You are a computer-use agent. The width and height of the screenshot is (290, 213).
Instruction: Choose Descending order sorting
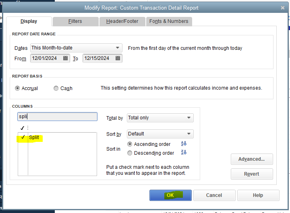tap(130, 153)
